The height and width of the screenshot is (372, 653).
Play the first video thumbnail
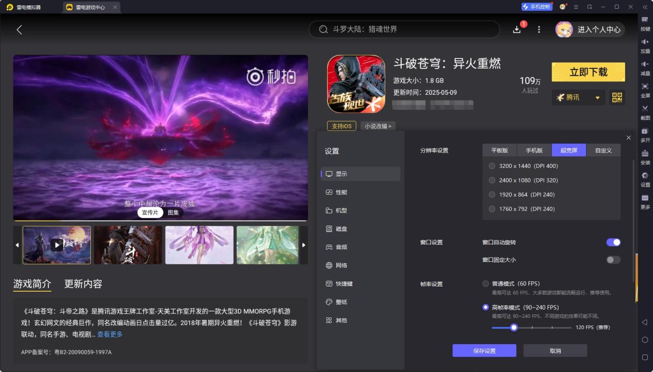[x=57, y=245]
